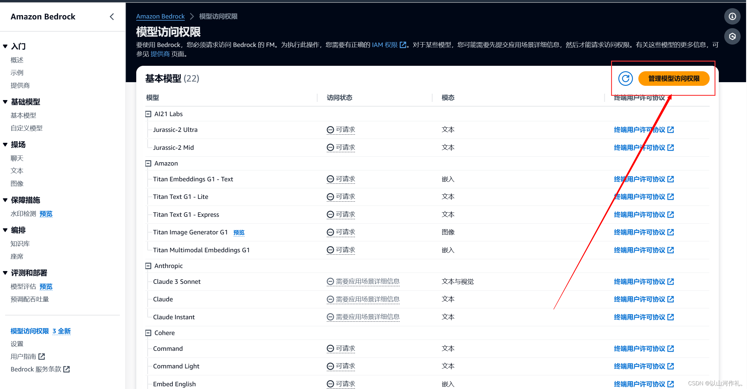Open 座席 in the sidebar

[17, 257]
